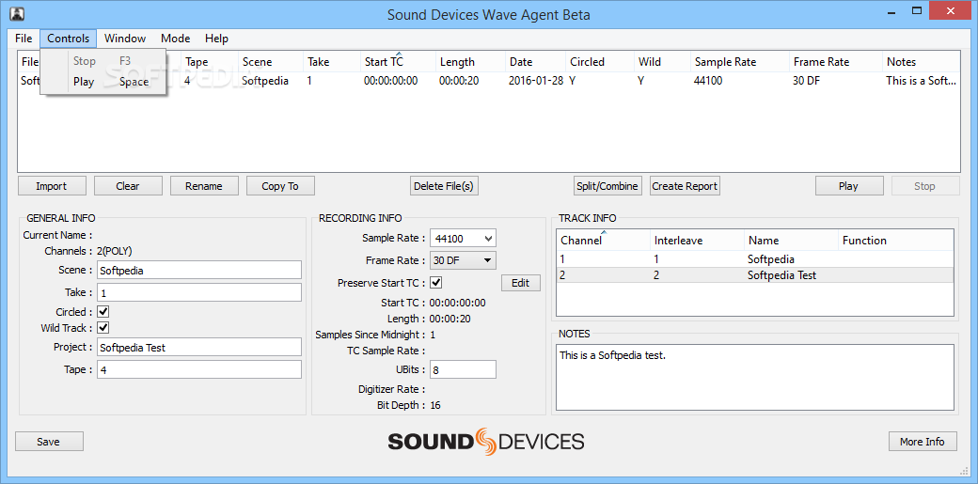978x484 pixels.
Task: Click the Take input field
Action: [199, 292]
